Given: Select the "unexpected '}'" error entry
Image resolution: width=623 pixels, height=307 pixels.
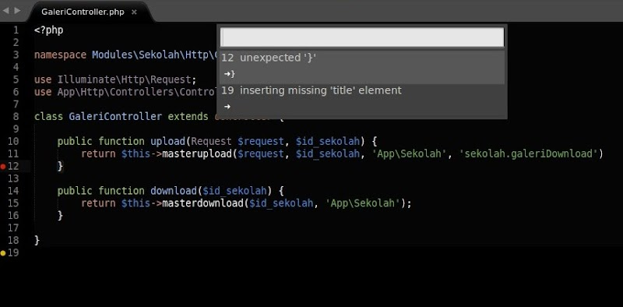Looking at the screenshot, I should tap(362, 66).
